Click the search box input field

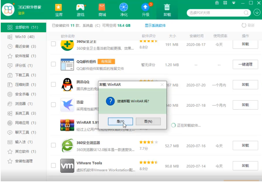[x=215, y=13]
